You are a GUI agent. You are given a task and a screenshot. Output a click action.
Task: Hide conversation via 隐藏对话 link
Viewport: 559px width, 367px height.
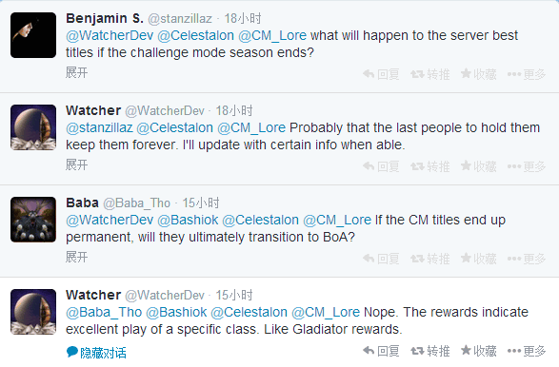coord(96,353)
